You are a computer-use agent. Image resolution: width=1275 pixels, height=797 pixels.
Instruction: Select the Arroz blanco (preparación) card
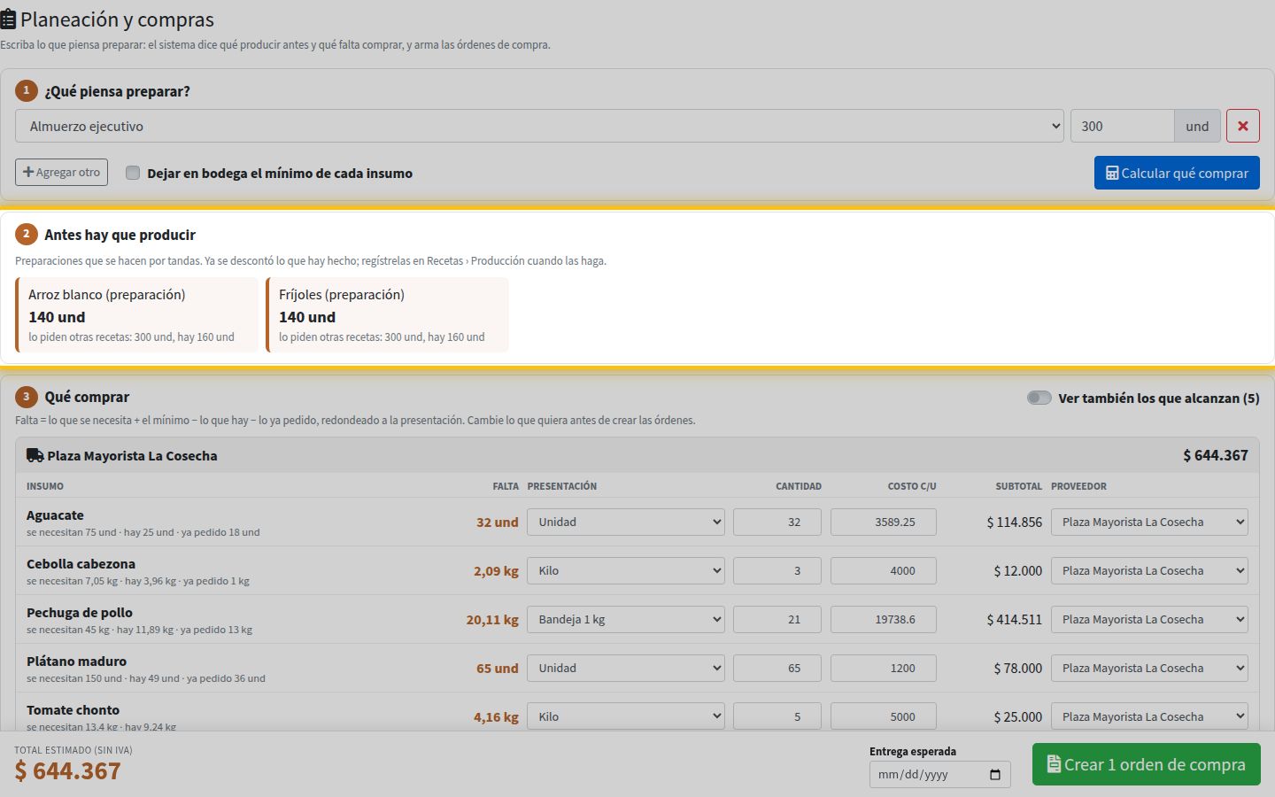point(137,314)
